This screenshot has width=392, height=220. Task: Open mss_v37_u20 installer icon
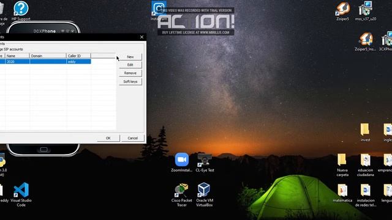pos(366,11)
